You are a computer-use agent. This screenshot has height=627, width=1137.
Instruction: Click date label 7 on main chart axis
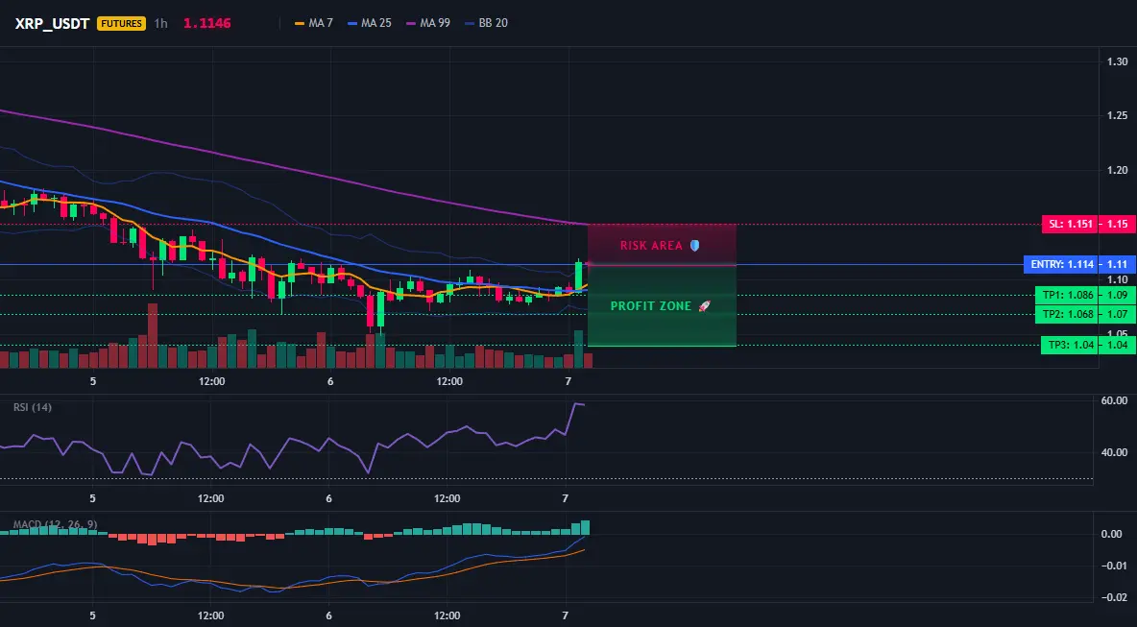tap(568, 381)
